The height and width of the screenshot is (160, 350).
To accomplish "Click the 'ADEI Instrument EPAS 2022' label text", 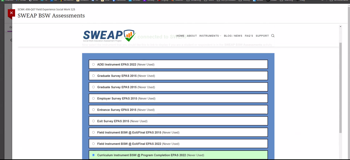I will pos(116,65).
